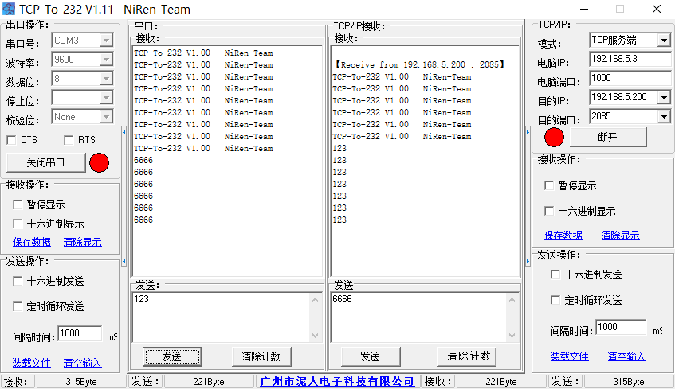Click lower blue arrow on right splitter
675x389 pixels.
pyautogui.click(x=528, y=261)
